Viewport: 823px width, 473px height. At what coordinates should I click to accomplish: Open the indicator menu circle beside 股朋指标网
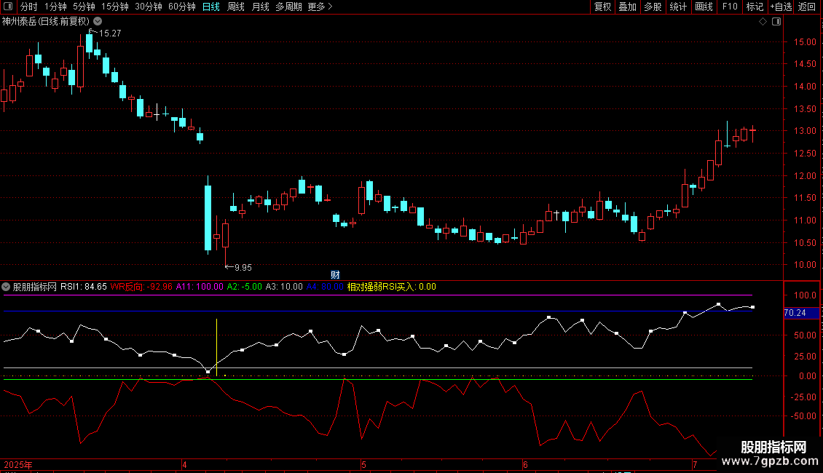point(6,287)
